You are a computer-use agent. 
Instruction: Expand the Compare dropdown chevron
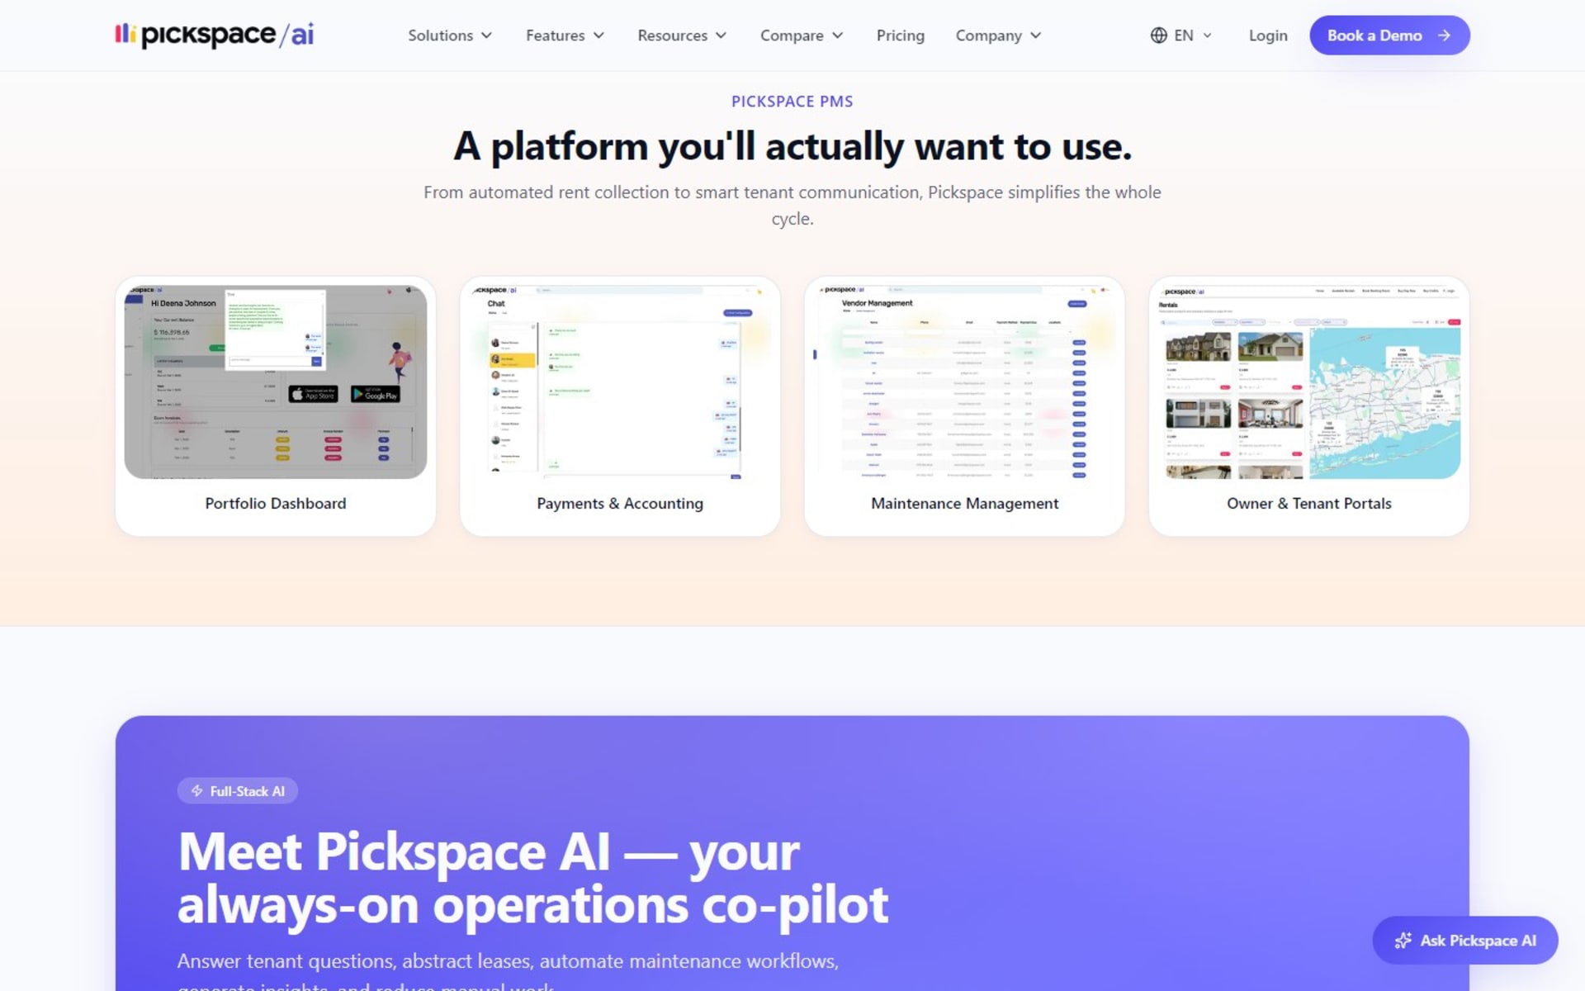(x=838, y=36)
